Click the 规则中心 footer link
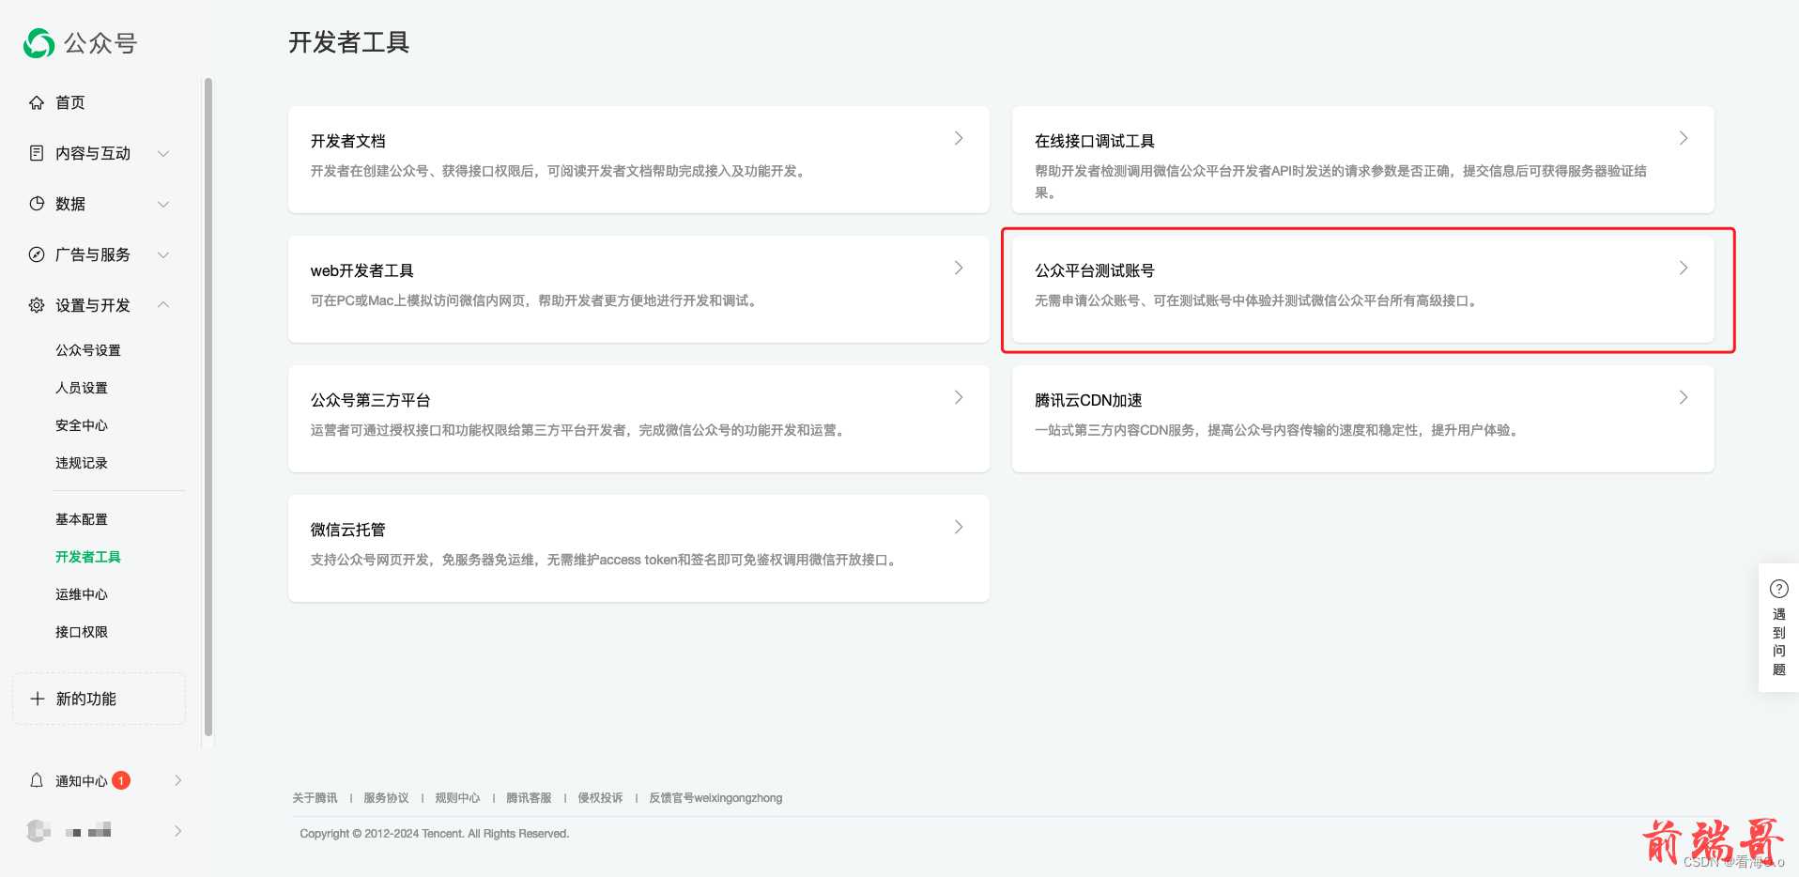Image resolution: width=1799 pixels, height=877 pixels. point(457,798)
